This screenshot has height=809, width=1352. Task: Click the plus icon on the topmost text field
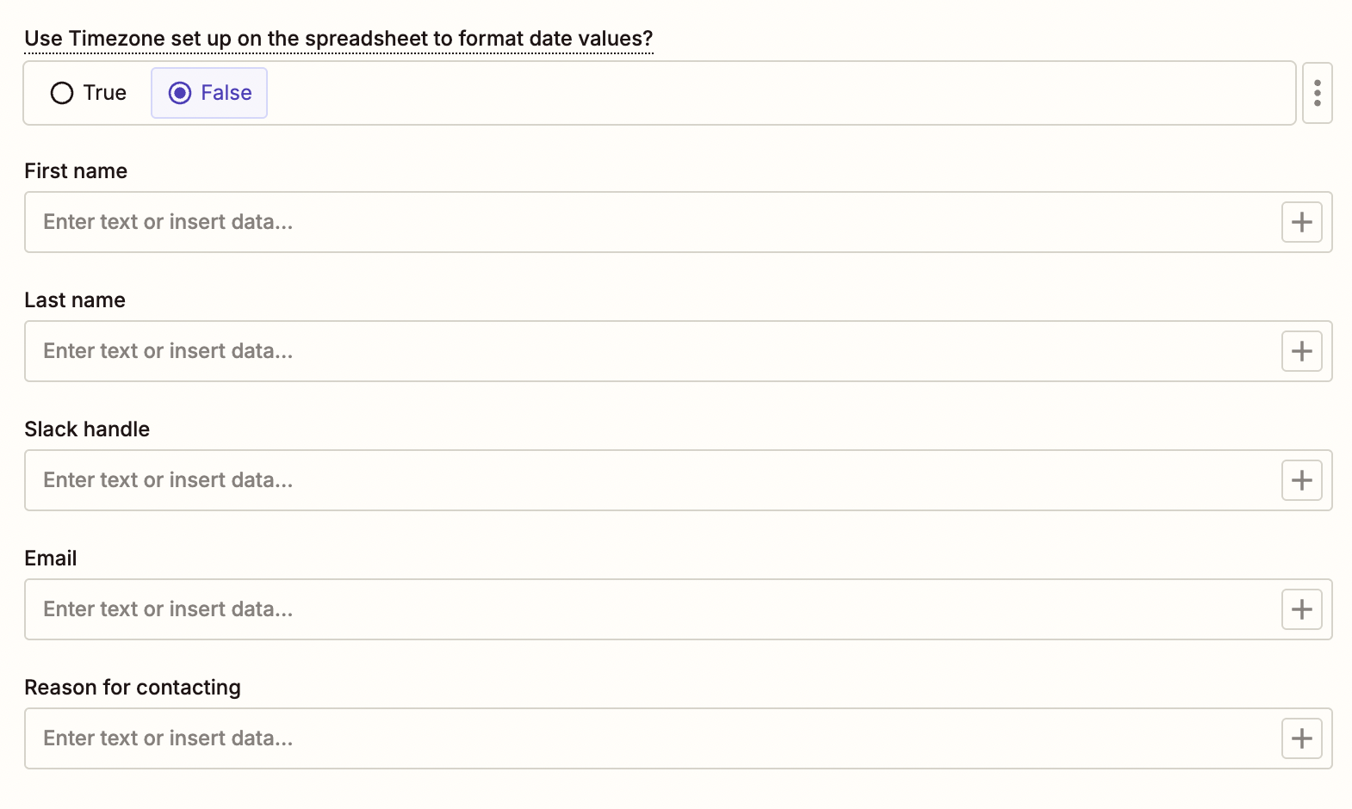click(x=1301, y=221)
